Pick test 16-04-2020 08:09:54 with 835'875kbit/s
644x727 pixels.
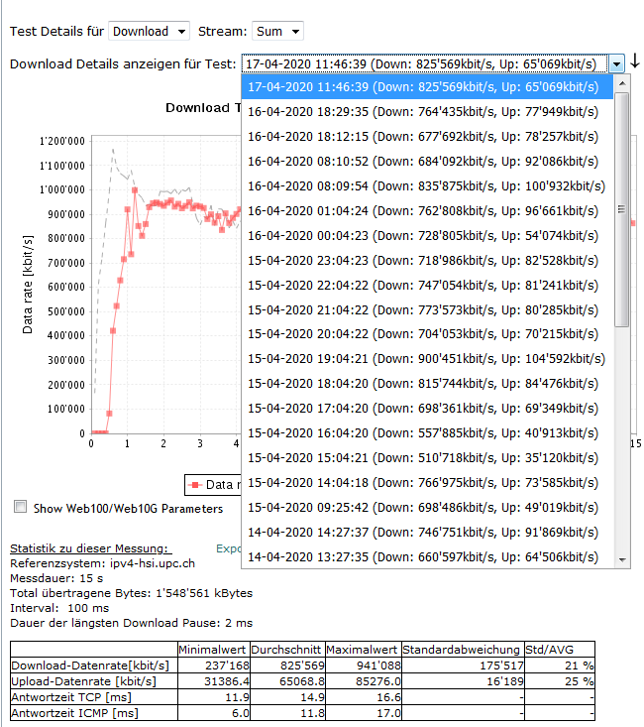tap(426, 185)
